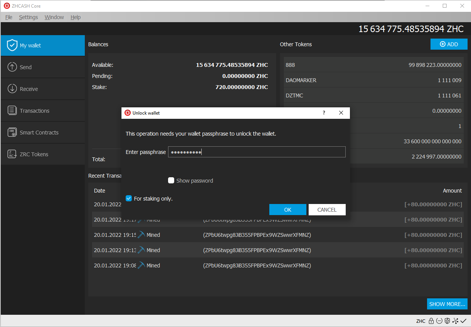Click the Unlock wallet dialog logo icon

pyautogui.click(x=128, y=113)
